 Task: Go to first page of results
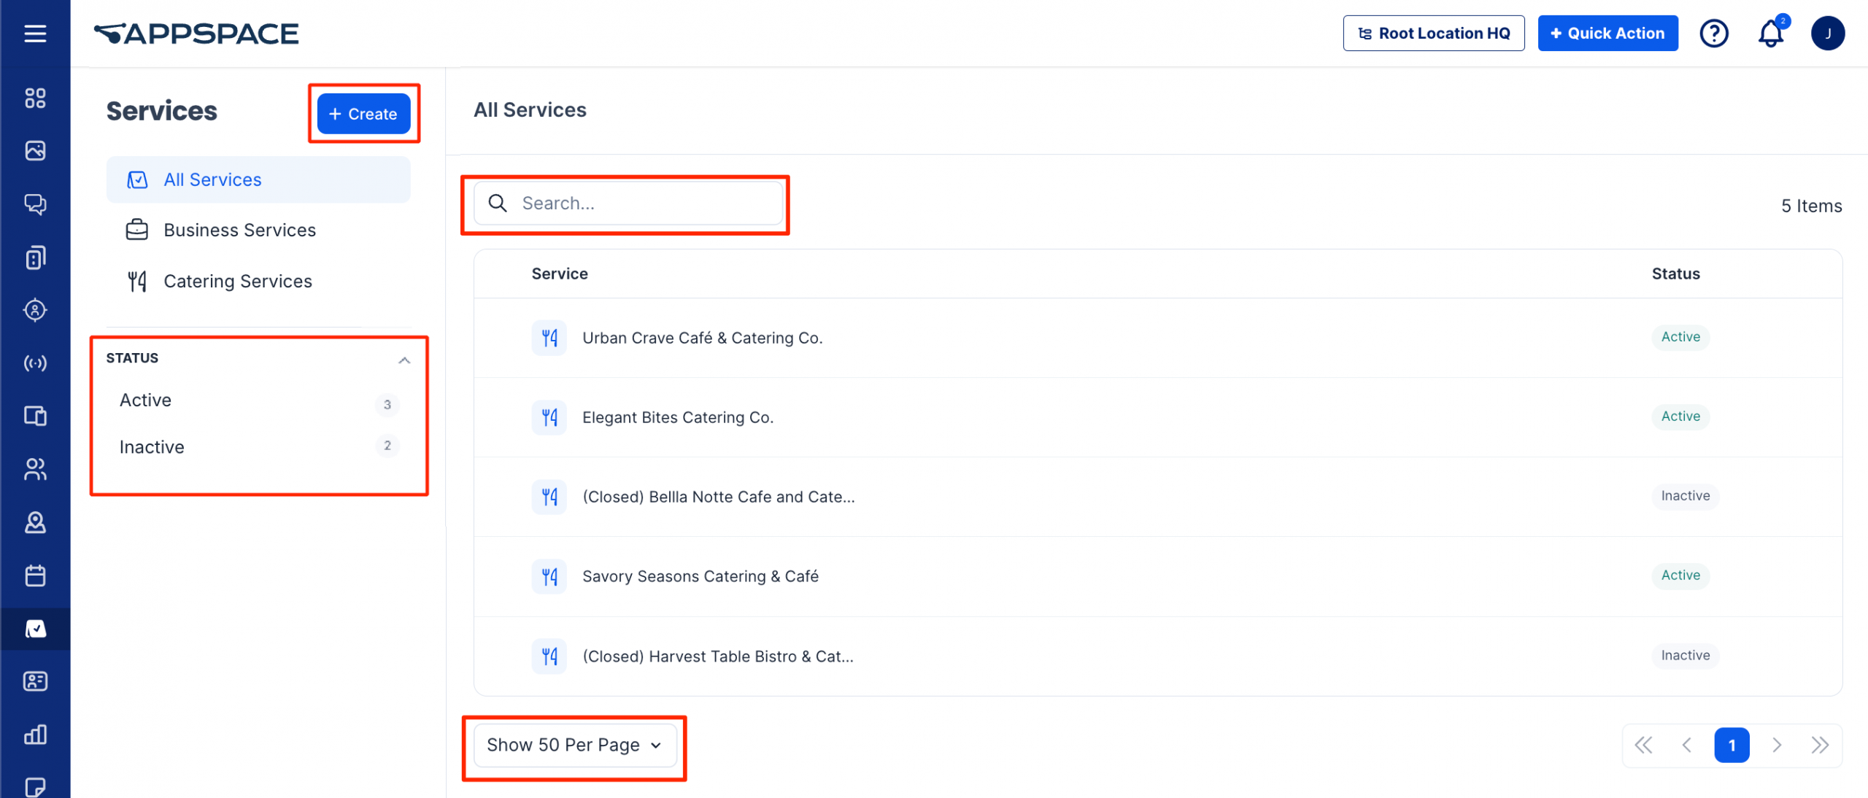[1643, 745]
